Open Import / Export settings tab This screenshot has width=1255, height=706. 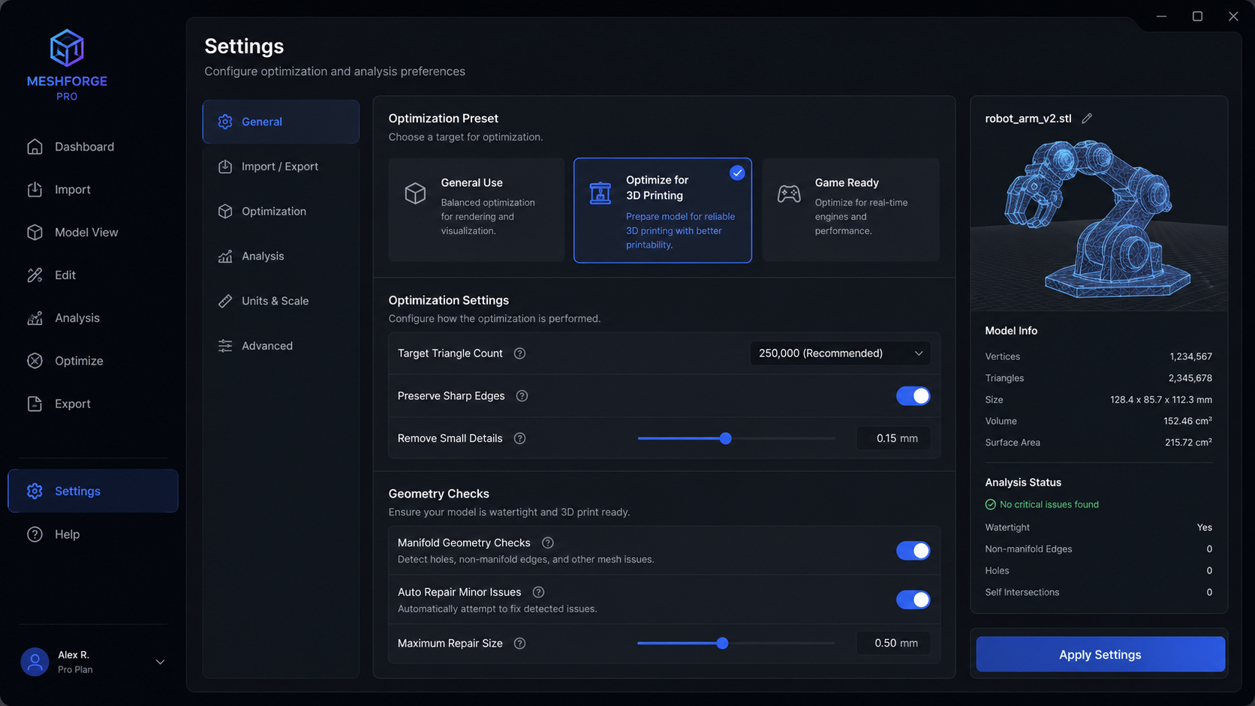tap(281, 167)
